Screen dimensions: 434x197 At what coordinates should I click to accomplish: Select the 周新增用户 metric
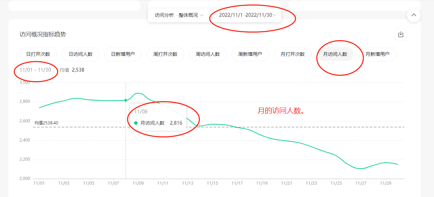point(250,54)
